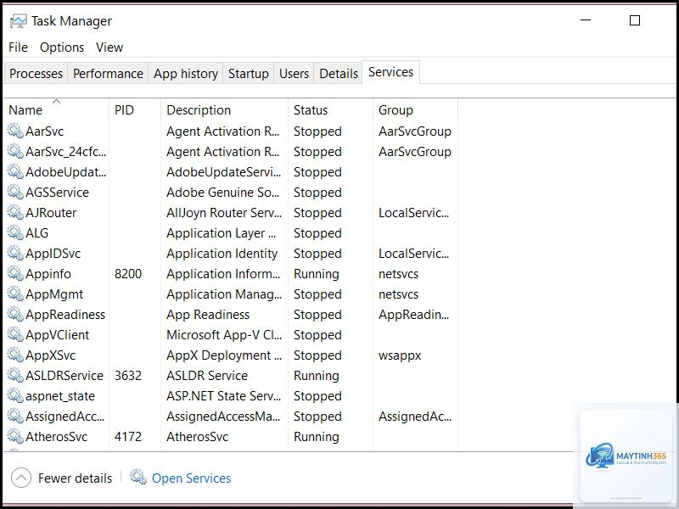The width and height of the screenshot is (679, 509).
Task: Click 'Application Identity' description
Action: point(222,253)
